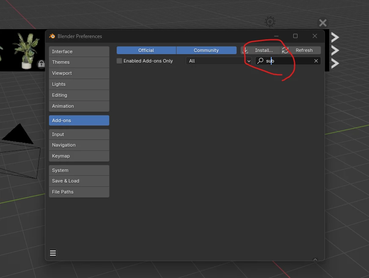Click the topmost white chevron arrow
The image size is (369, 278).
[335, 37]
